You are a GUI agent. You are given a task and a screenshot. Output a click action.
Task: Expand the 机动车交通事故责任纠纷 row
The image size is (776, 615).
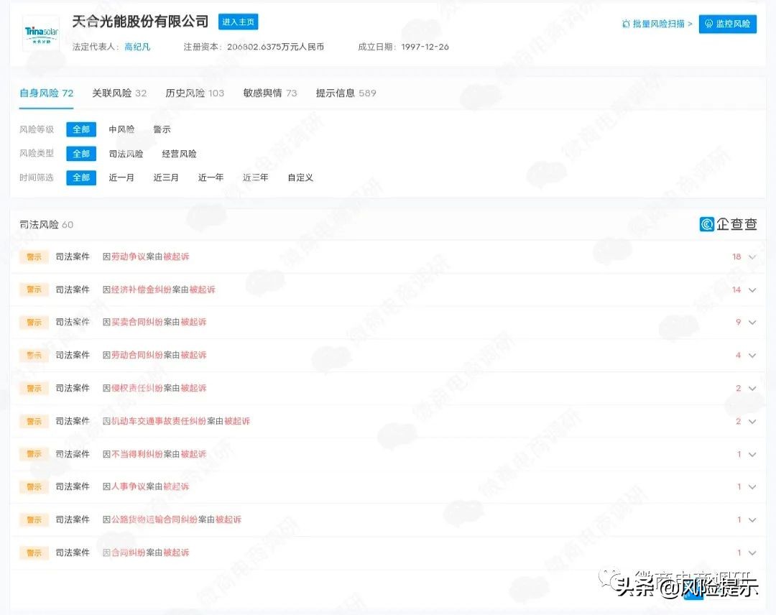[x=752, y=421]
